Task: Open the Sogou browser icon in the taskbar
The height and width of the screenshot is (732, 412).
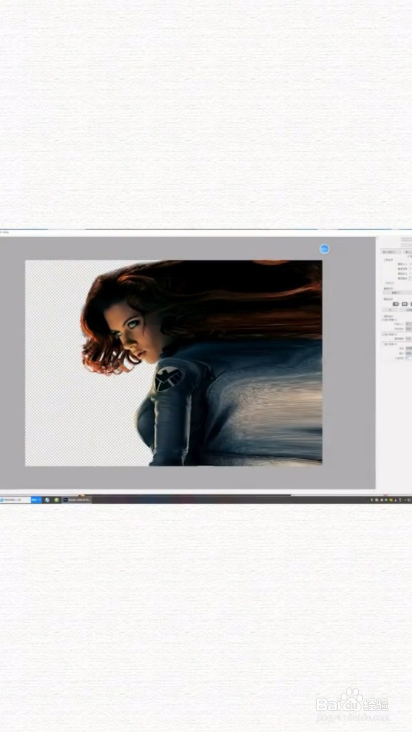Action: click(x=47, y=500)
